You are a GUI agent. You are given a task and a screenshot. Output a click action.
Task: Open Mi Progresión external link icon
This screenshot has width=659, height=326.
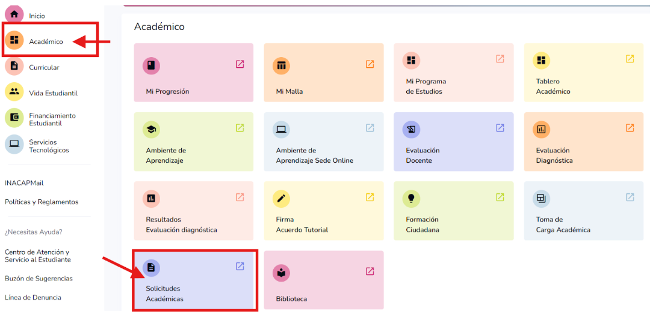(240, 64)
